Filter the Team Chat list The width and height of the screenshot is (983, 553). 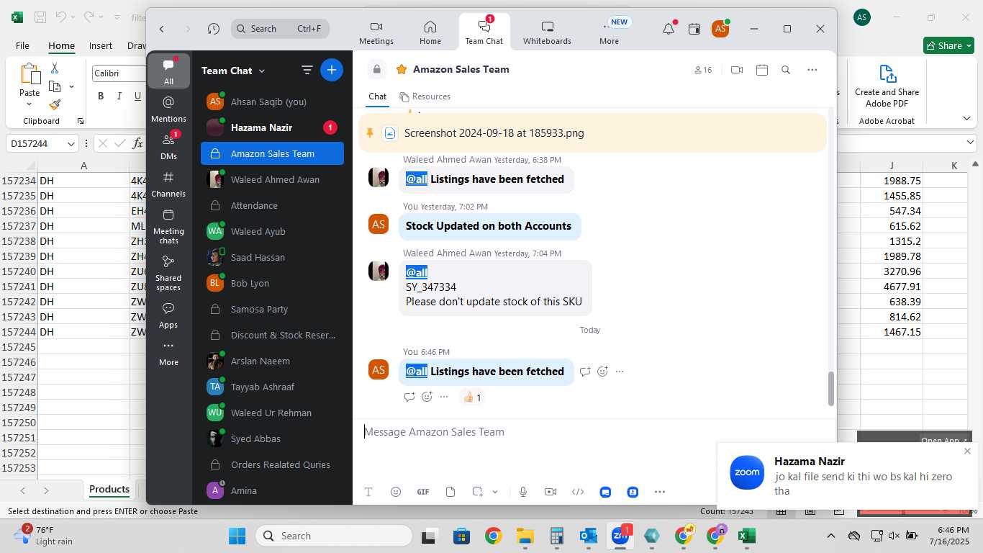click(x=307, y=70)
